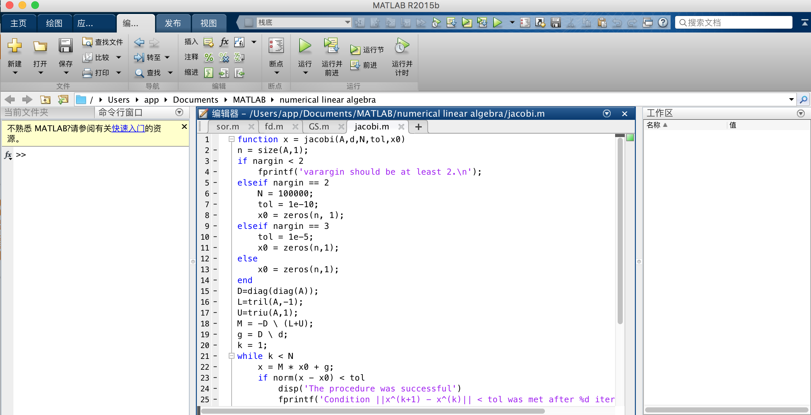Click the MATLAB folder in address path
This screenshot has height=415, width=811.
point(249,100)
